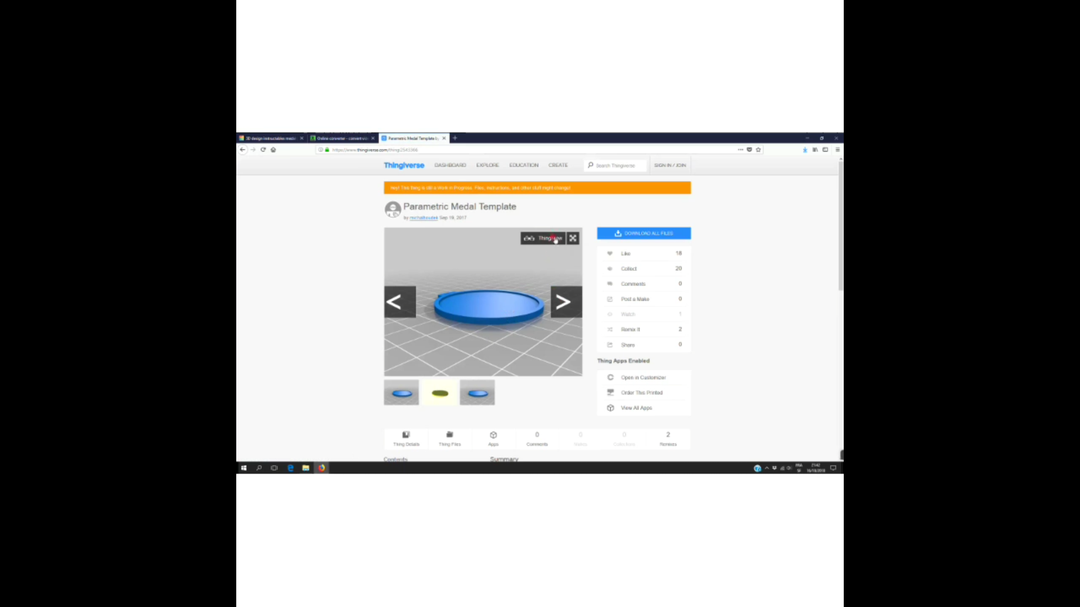
Task: Click View All Apps
Action: [x=644, y=408]
